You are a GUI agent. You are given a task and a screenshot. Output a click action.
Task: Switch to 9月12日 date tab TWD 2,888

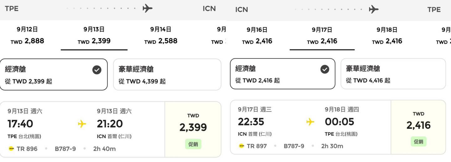pos(27,35)
